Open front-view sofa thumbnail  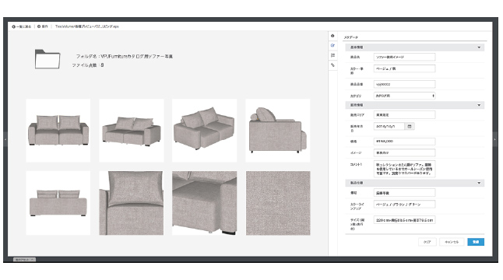[x=58, y=131]
